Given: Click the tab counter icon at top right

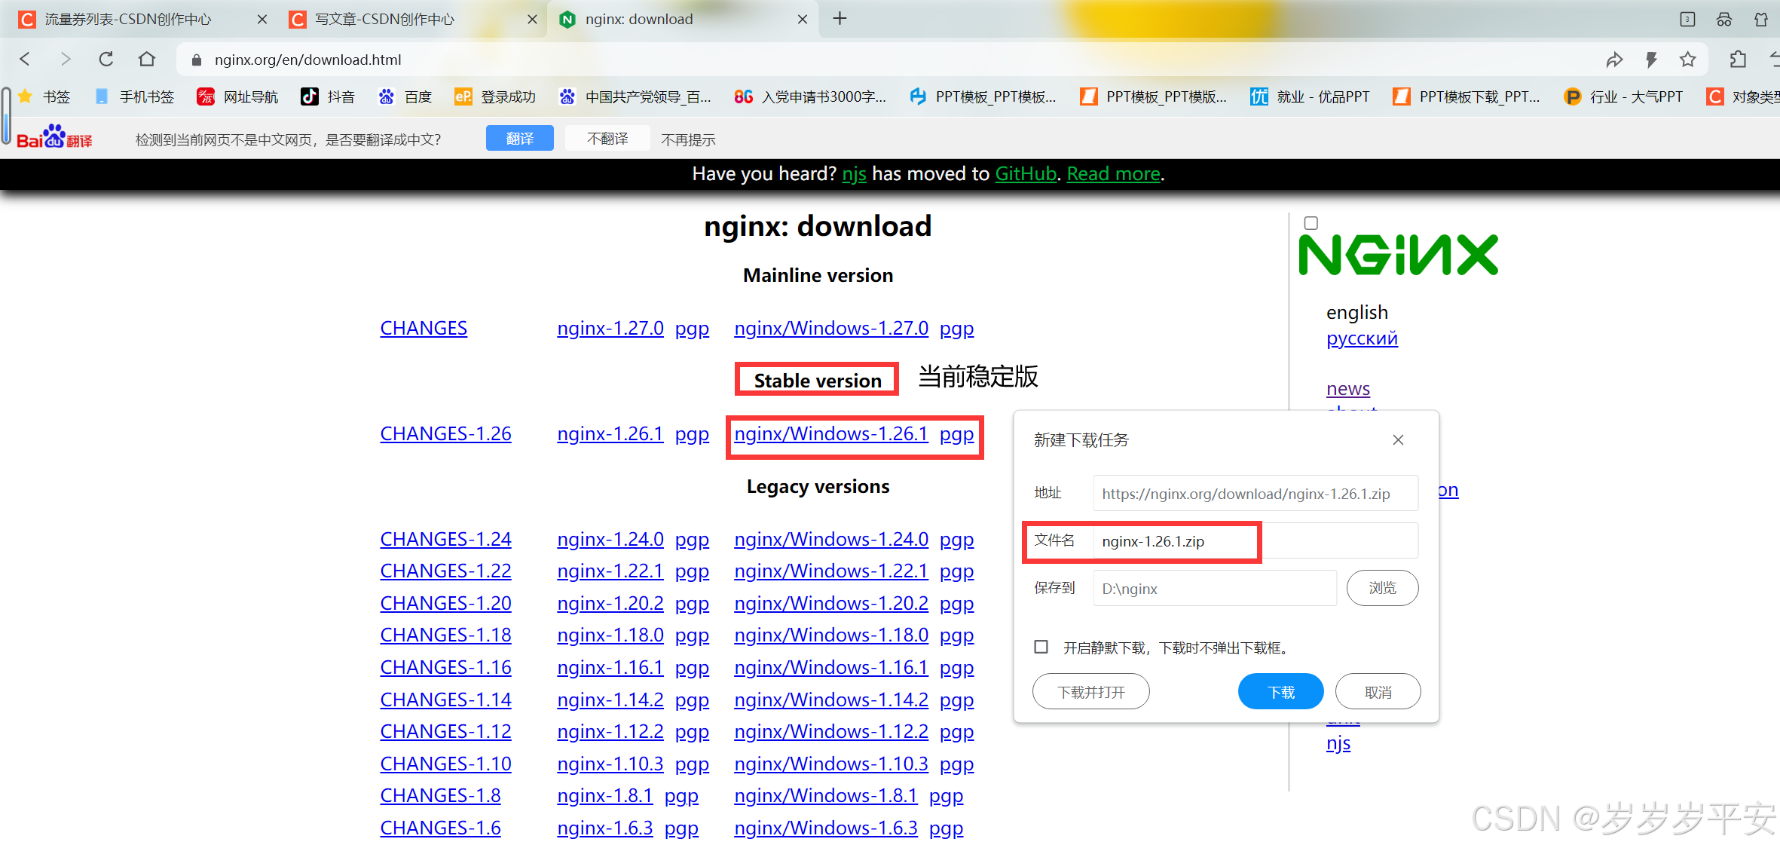Looking at the screenshot, I should pyautogui.click(x=1688, y=19).
